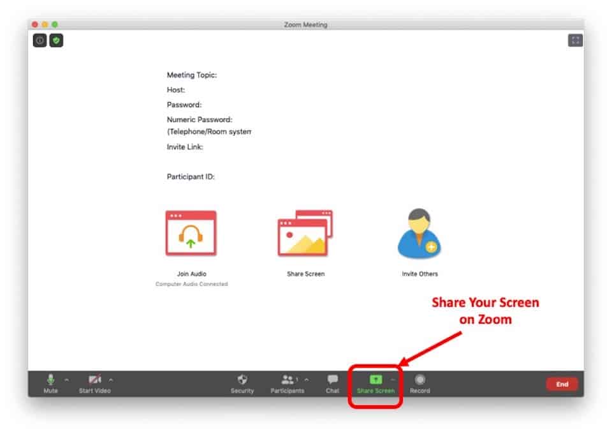612x434 pixels.
Task: Mute the microphone
Action: pos(51,384)
